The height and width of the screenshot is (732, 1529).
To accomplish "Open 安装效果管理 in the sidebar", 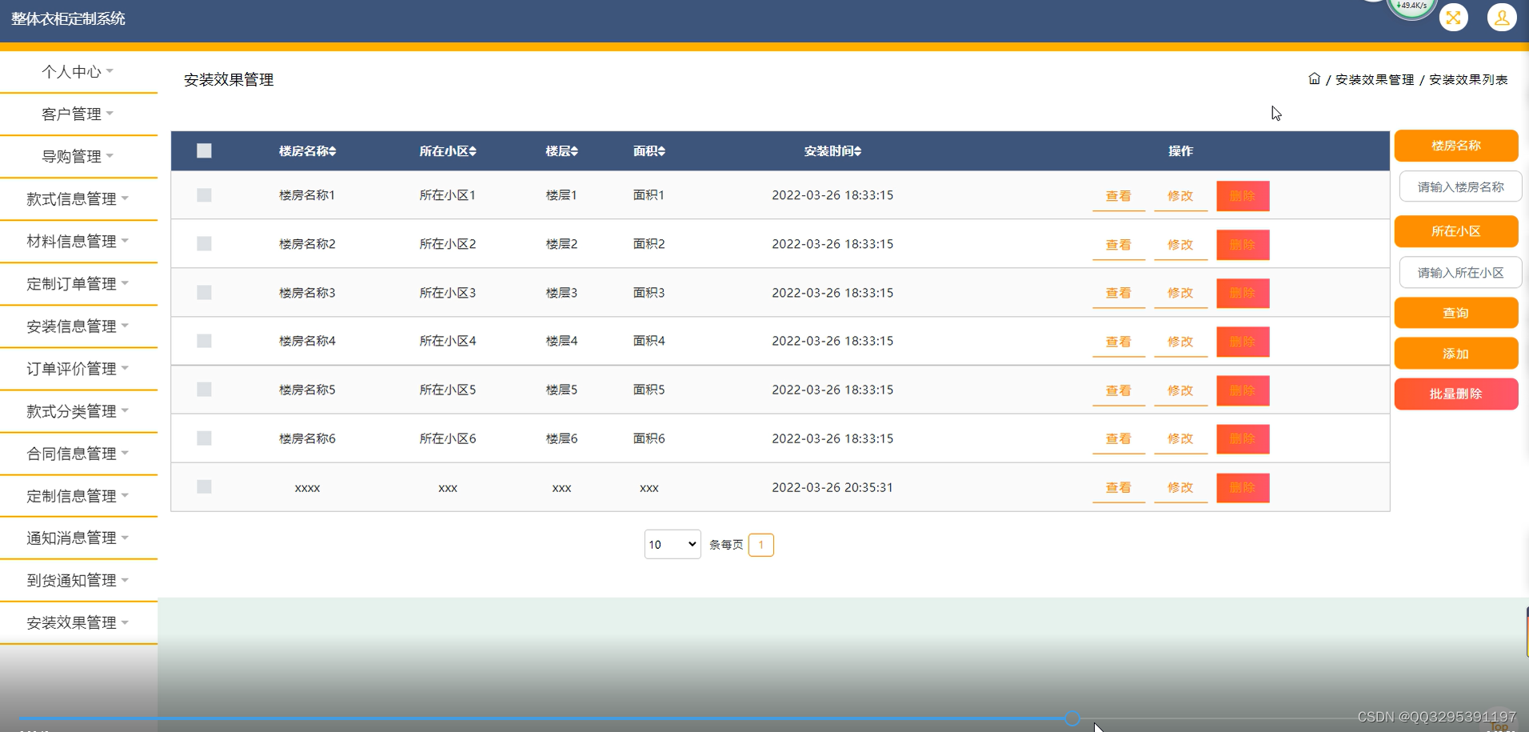I will click(x=78, y=622).
